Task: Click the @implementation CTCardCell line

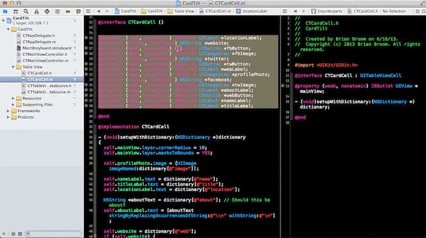Action: click(134, 127)
